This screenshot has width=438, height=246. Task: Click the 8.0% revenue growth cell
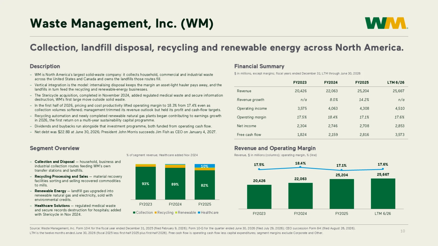tap(334, 100)
